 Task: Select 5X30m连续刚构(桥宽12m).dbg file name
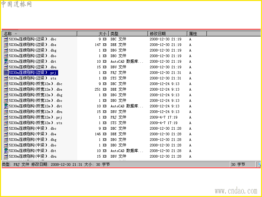pyautogui.click(x=36, y=95)
